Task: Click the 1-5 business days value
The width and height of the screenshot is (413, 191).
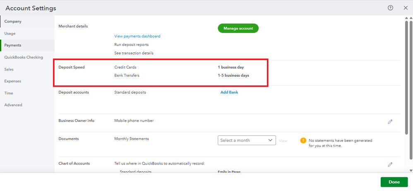Action: click(x=233, y=75)
